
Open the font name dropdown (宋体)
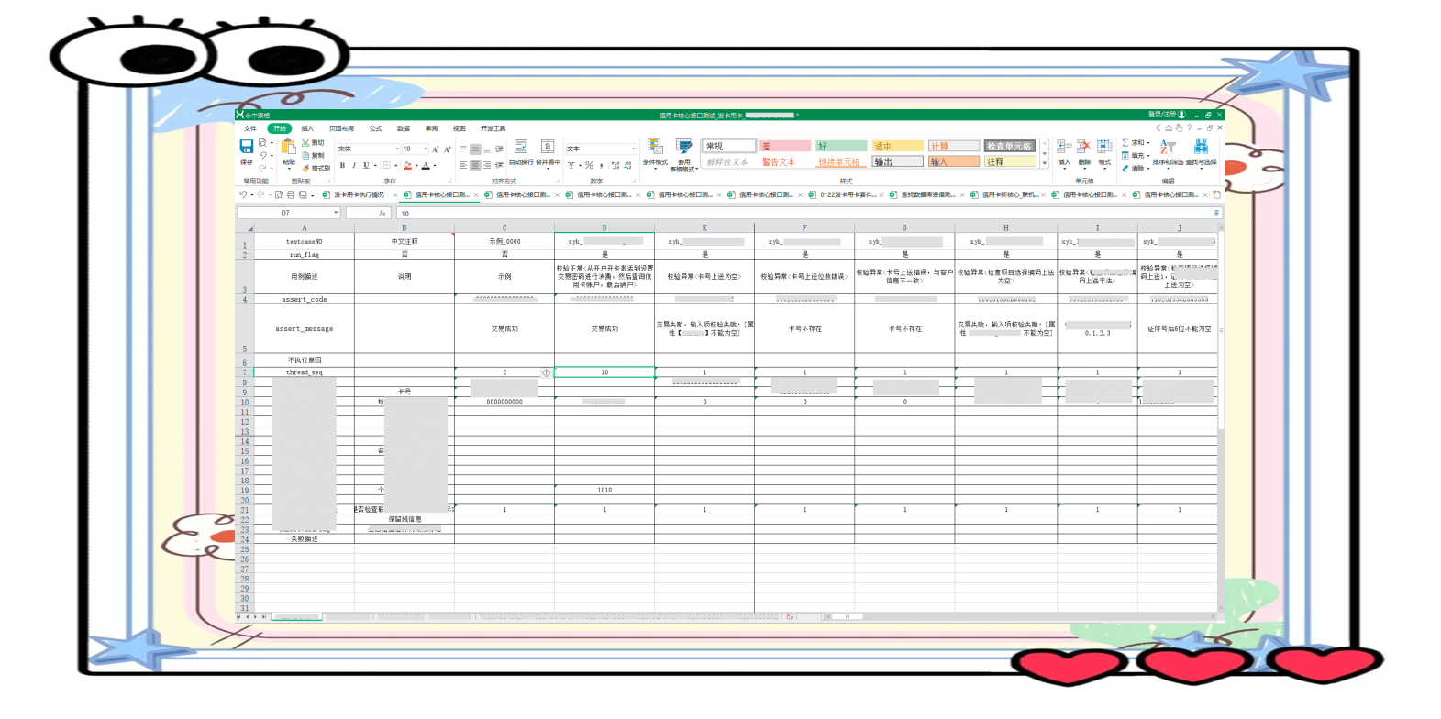click(397, 149)
